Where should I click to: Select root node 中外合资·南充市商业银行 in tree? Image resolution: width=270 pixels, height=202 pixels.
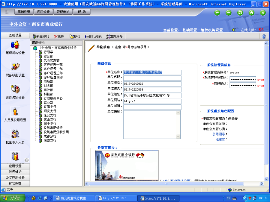[58, 48]
